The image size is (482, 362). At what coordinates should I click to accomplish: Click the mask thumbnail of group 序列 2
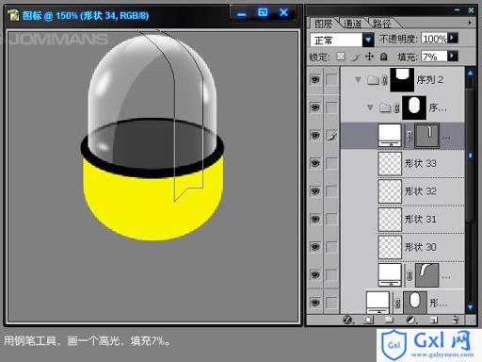coord(402,80)
